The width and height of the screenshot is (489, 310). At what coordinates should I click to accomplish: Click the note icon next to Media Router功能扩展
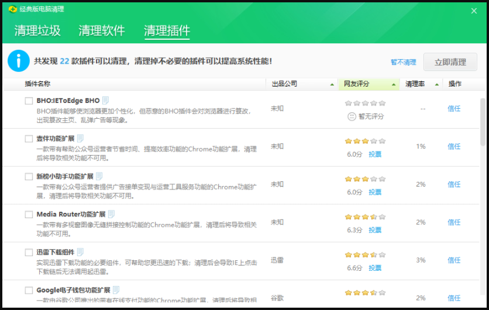pyautogui.click(x=112, y=214)
